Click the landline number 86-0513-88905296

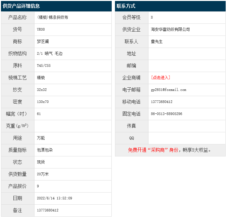tap(167, 114)
